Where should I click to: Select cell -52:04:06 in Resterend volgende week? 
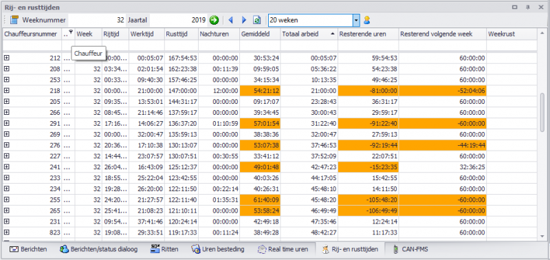click(x=442, y=91)
